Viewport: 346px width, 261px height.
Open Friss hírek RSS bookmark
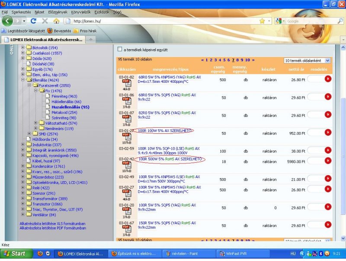tap(85, 31)
